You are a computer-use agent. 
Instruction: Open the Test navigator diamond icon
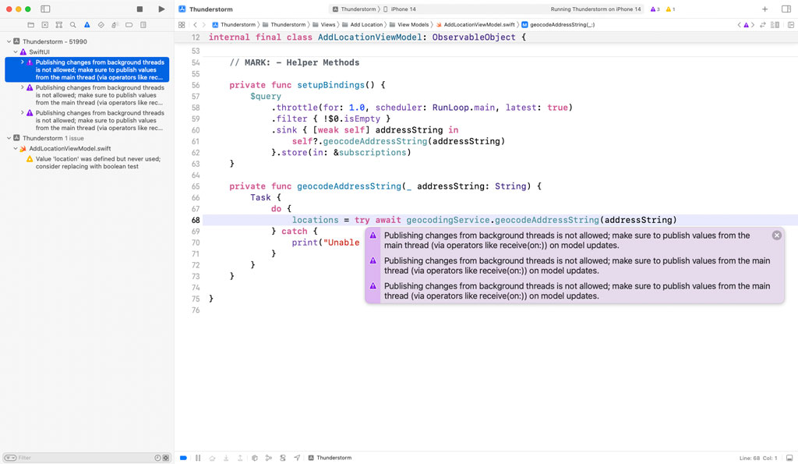(101, 24)
